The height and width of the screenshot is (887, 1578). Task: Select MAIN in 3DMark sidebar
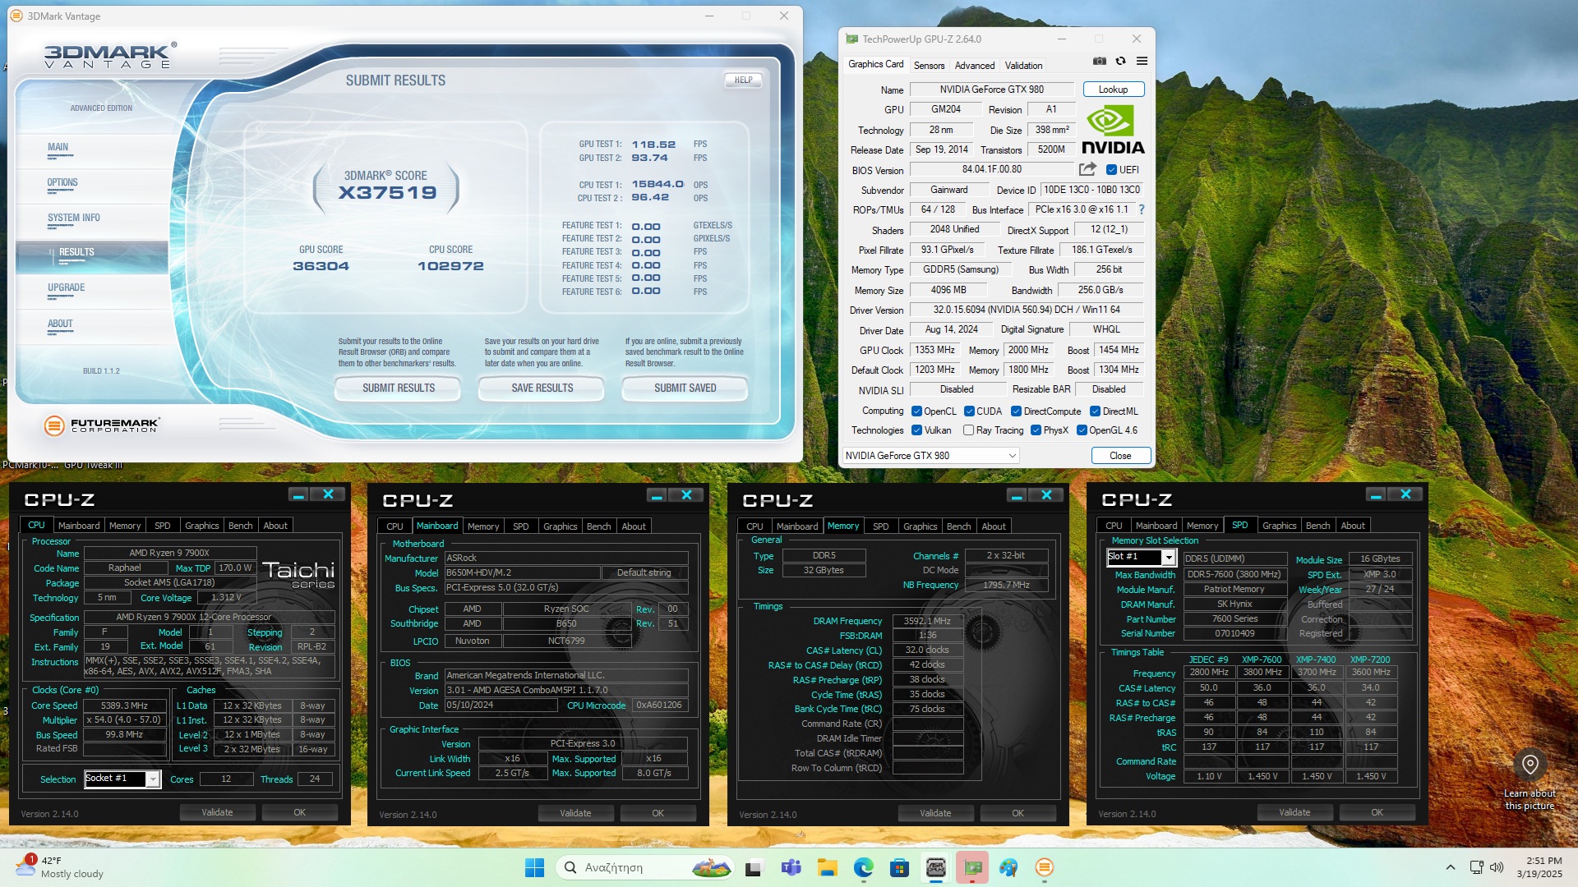coord(58,148)
